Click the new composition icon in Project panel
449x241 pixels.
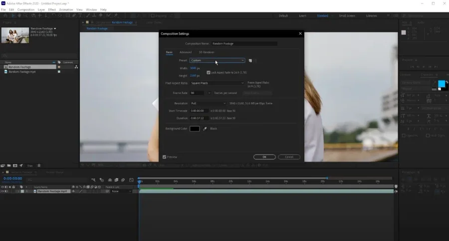(15, 166)
